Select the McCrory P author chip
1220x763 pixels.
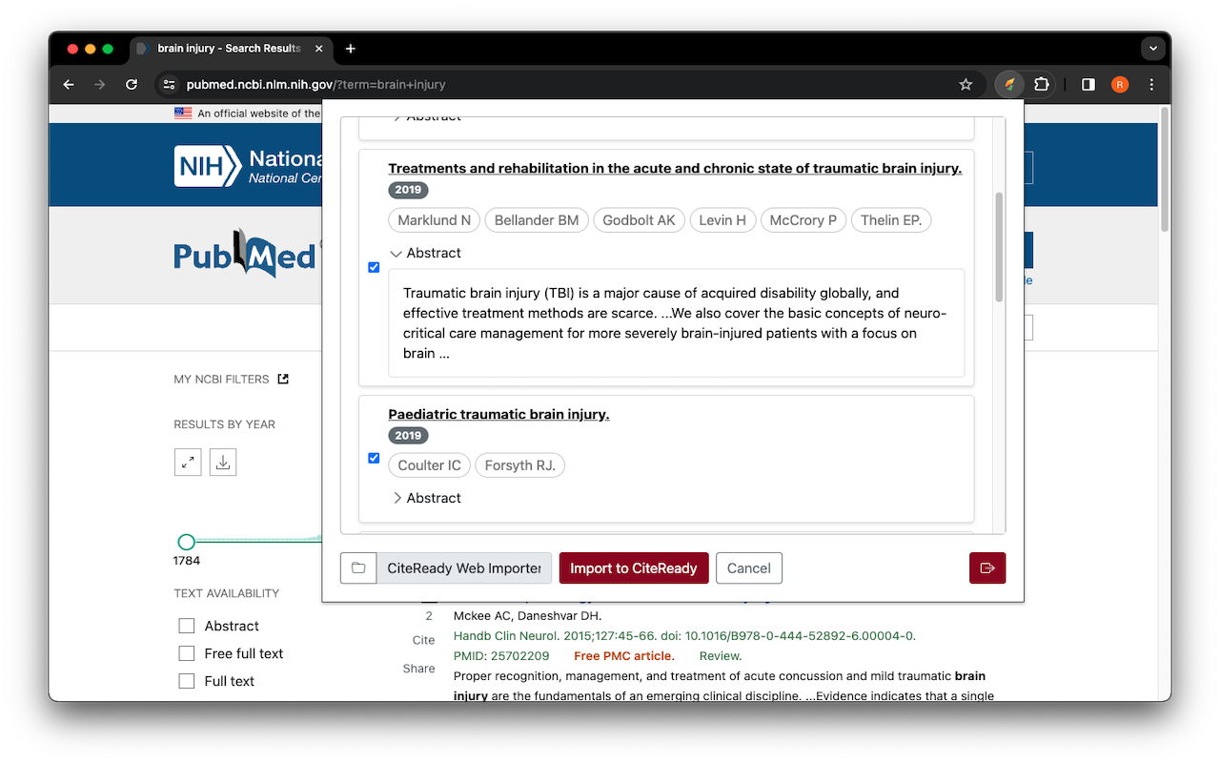click(x=803, y=220)
